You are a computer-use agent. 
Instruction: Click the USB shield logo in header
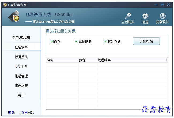click(x=14, y=16)
